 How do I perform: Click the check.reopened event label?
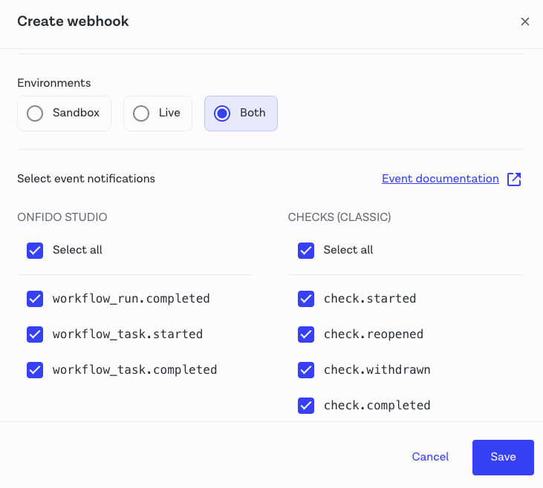coord(373,334)
